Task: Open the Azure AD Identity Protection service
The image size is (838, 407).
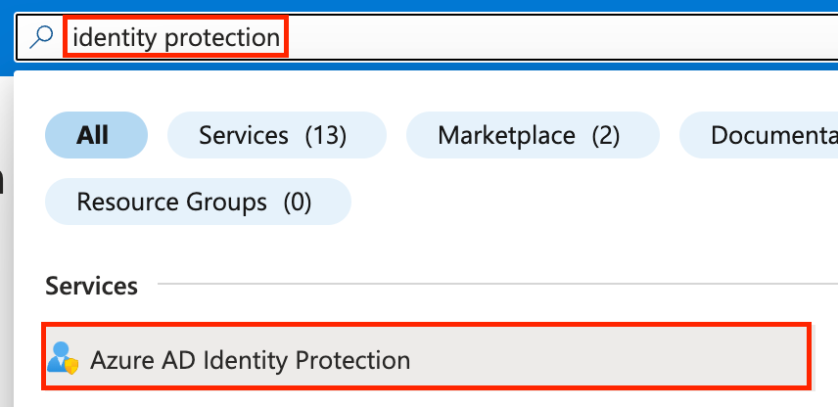Action: (250, 359)
